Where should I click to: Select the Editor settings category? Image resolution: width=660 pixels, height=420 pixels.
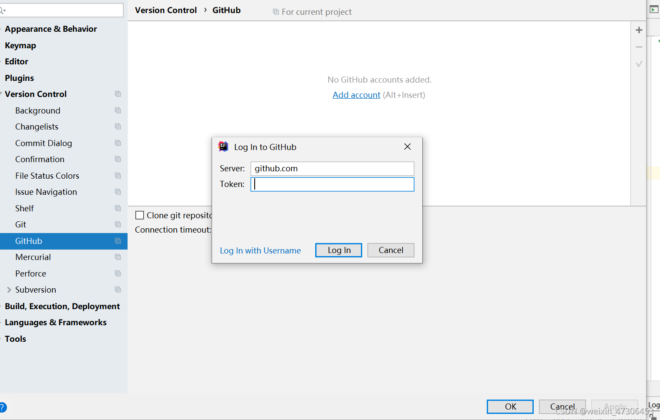click(x=17, y=61)
